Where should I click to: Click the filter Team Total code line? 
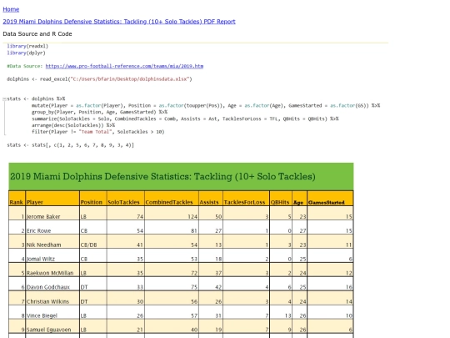tap(97, 132)
